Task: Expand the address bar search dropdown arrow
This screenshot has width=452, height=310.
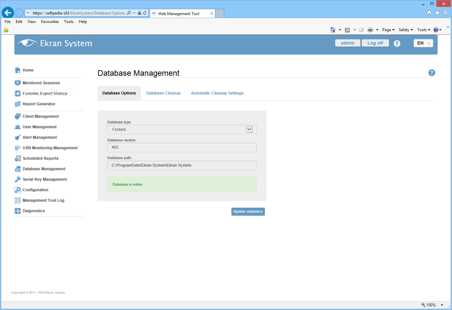Action: click(x=134, y=13)
